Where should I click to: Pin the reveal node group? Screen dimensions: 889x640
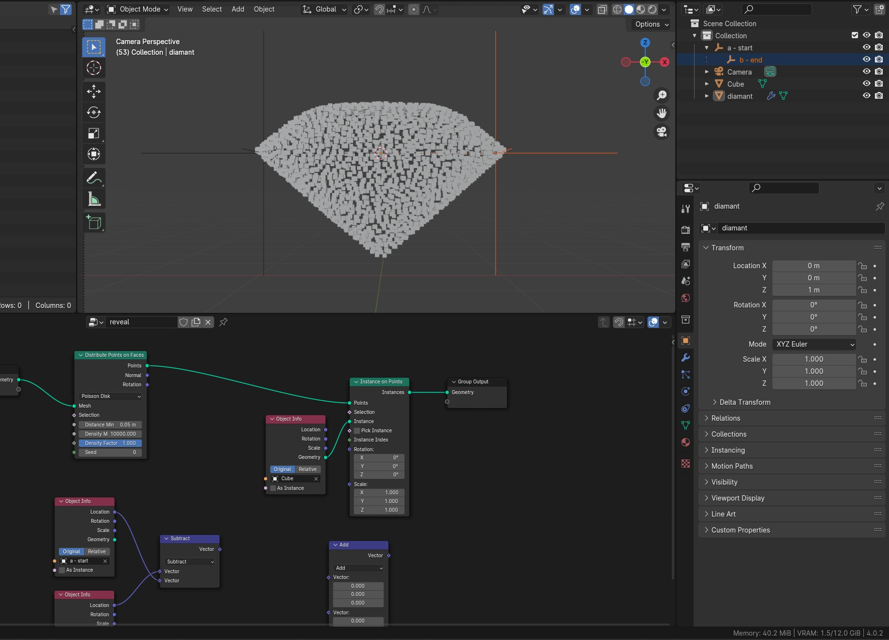[223, 322]
